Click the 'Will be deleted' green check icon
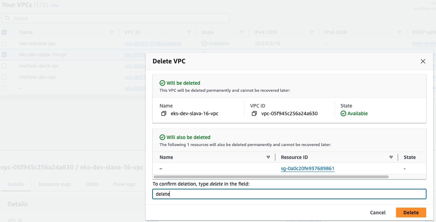This screenshot has height=222, width=436. 162,83
